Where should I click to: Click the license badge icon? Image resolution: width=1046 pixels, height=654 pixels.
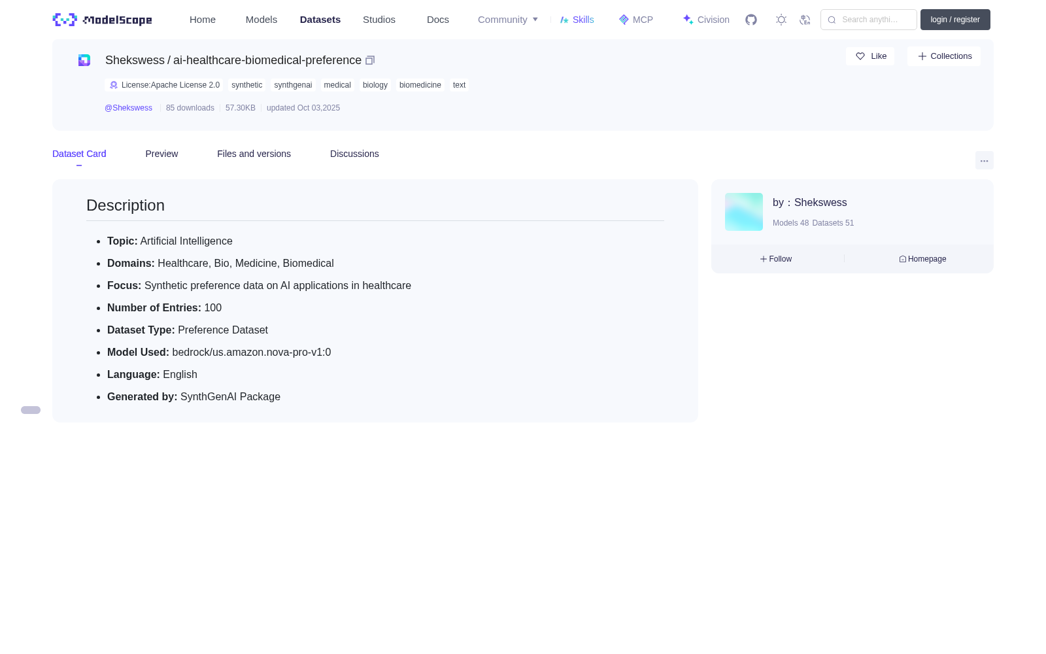[114, 85]
